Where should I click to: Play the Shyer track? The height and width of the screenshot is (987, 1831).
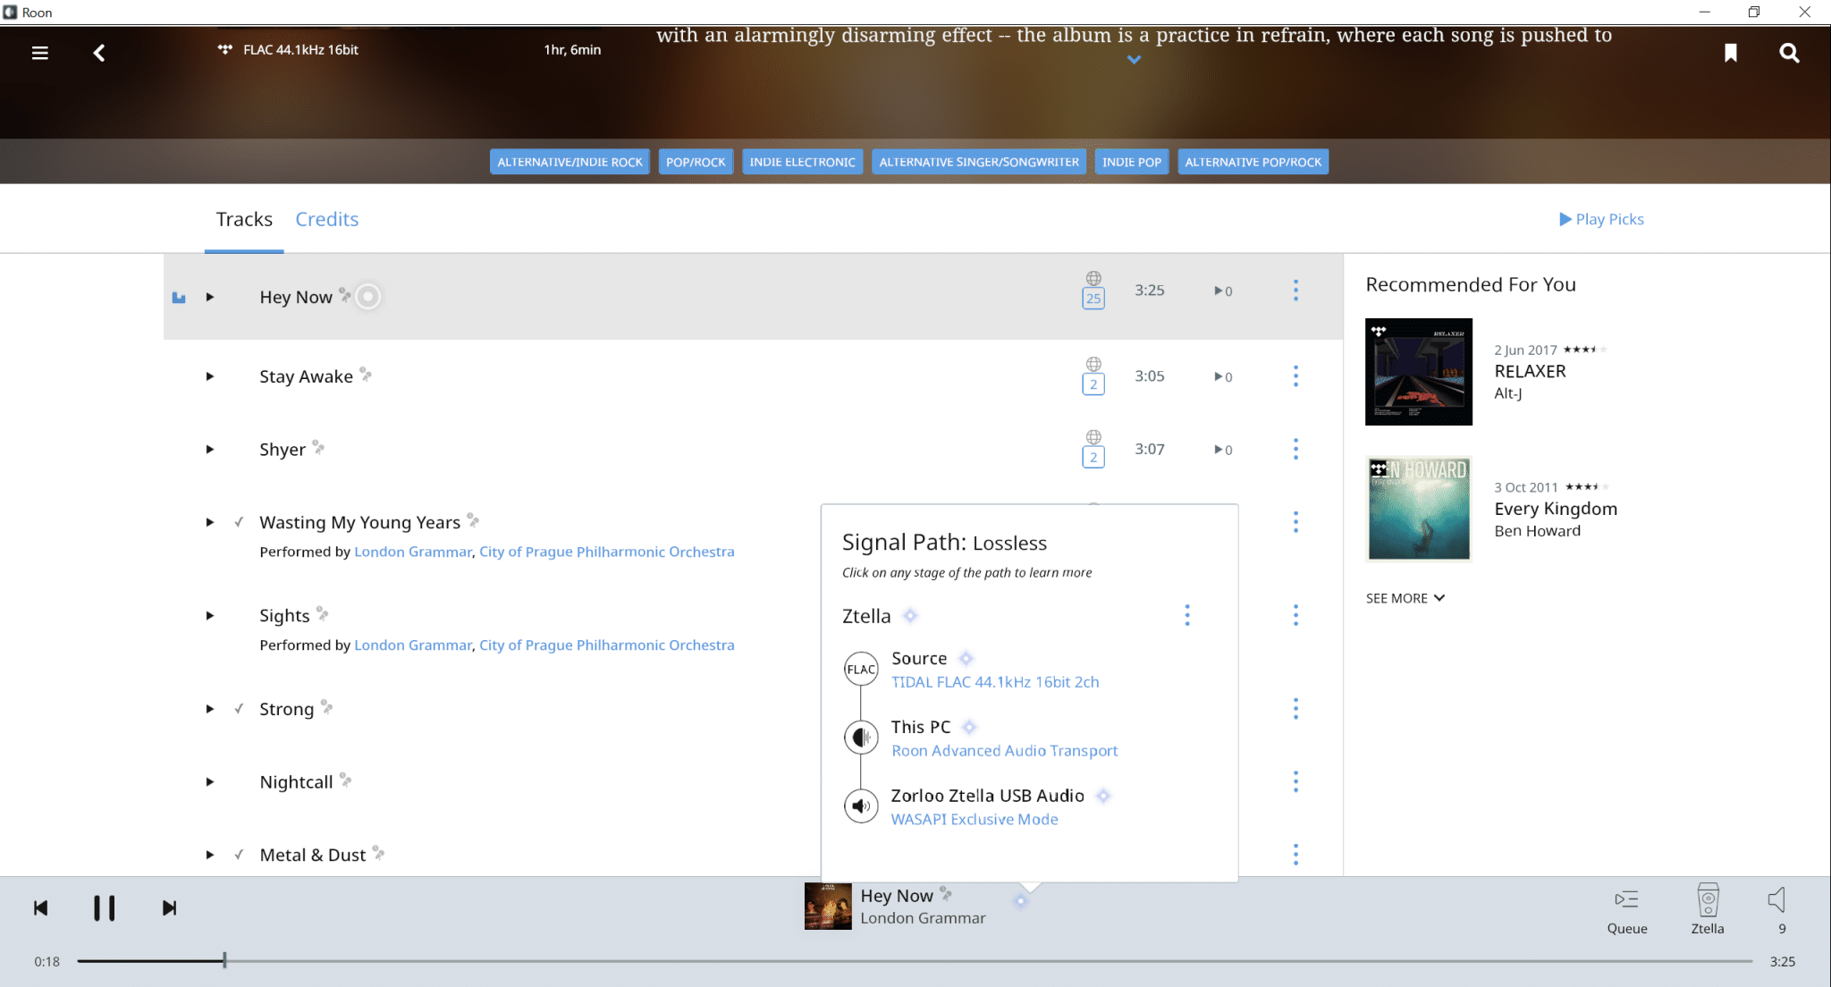coord(210,450)
